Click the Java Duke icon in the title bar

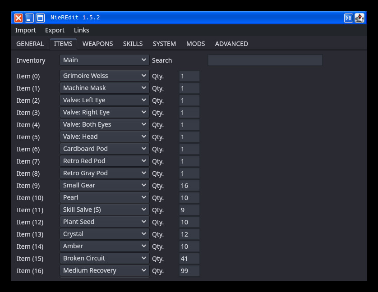point(360,18)
